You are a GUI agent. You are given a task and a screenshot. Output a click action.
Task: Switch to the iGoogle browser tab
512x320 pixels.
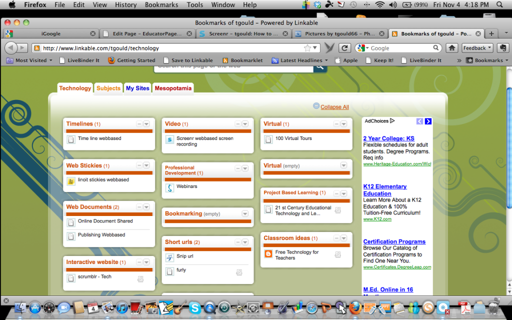[51, 33]
